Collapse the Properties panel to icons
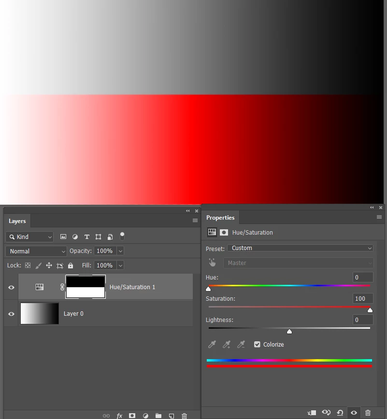Viewport: 387px width, 419px height. click(x=372, y=208)
